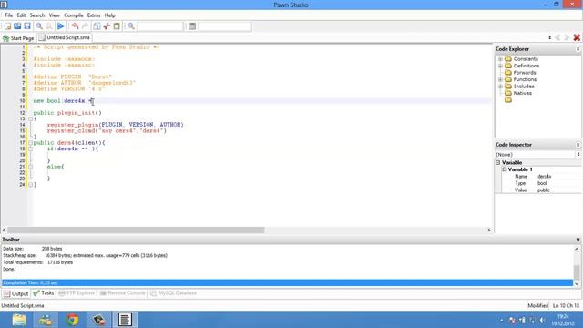
Task: Click the Save file toolbar icon
Action: tap(27, 26)
